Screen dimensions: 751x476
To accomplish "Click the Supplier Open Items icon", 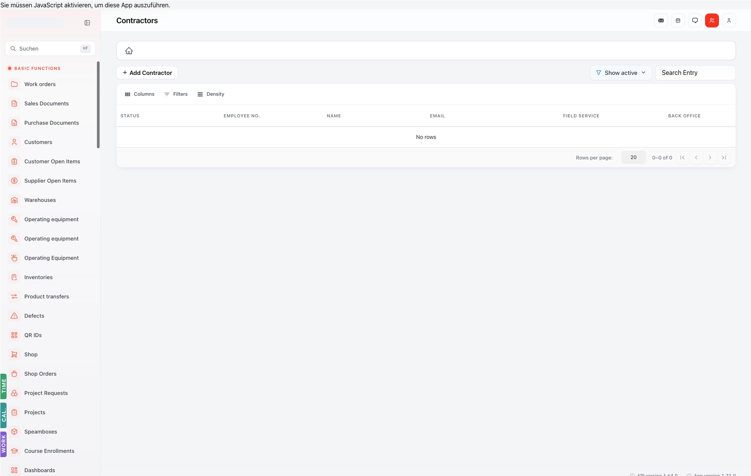I will pos(14,181).
